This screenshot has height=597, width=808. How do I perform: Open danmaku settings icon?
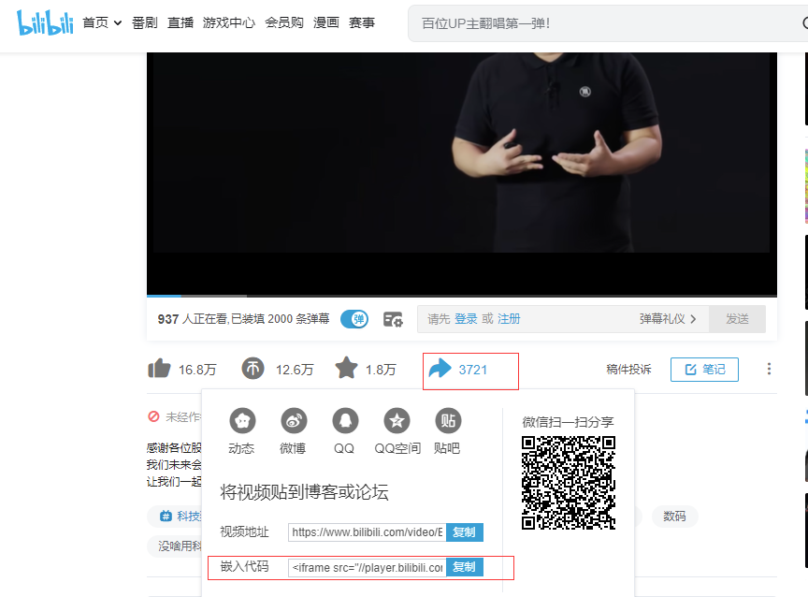tap(393, 320)
